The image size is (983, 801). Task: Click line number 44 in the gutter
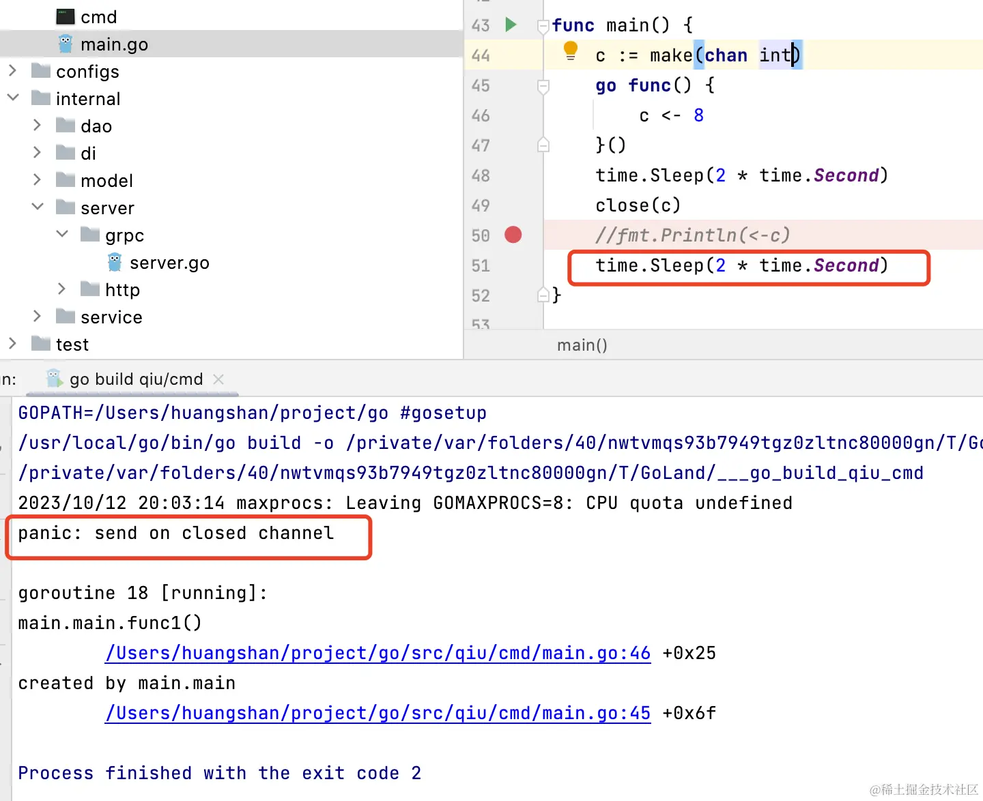tap(481, 56)
